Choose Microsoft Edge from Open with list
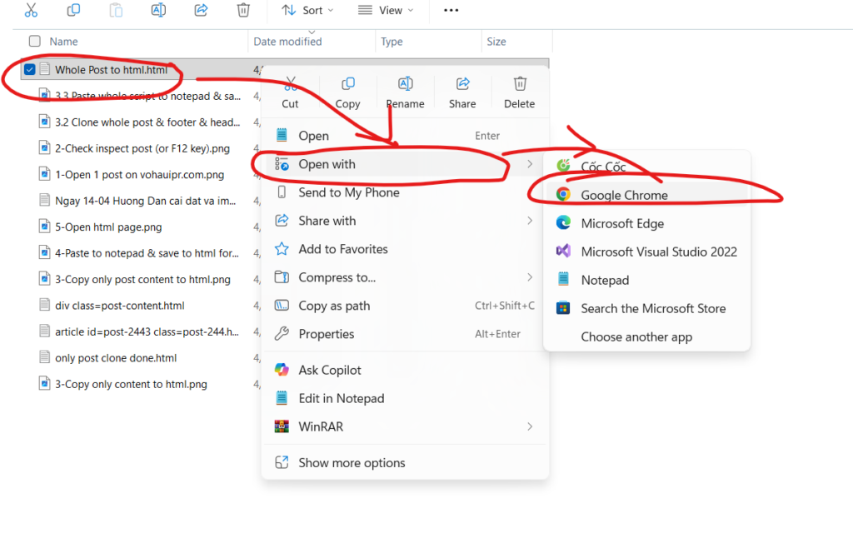The height and width of the screenshot is (533, 853). click(x=622, y=223)
